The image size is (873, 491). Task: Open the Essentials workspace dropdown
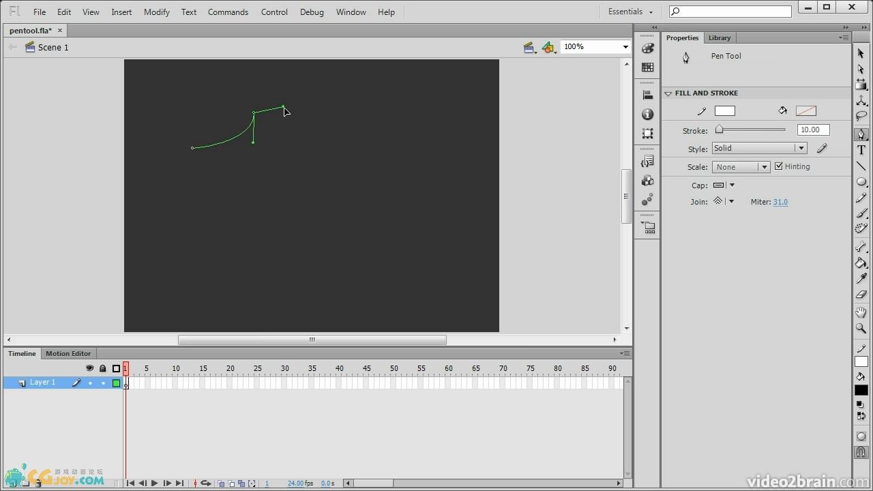630,12
